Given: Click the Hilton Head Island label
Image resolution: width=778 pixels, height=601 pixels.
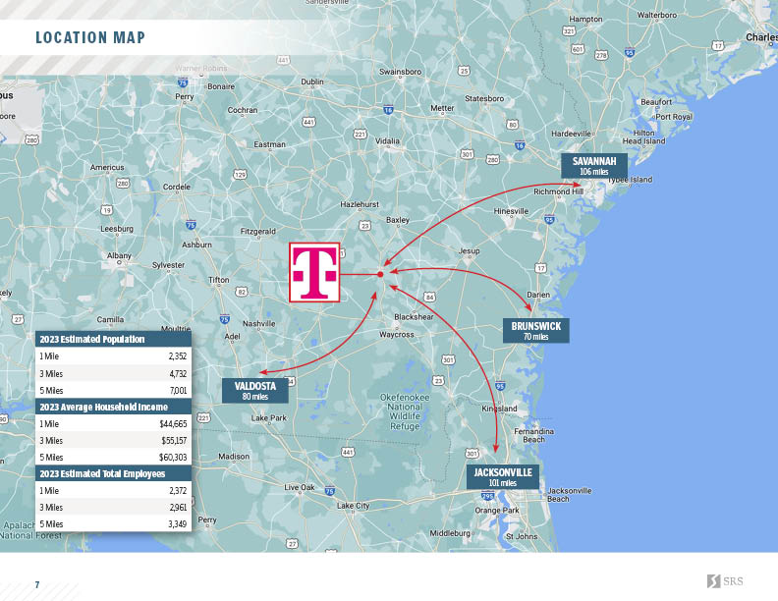Looking at the screenshot, I should pos(644,137).
